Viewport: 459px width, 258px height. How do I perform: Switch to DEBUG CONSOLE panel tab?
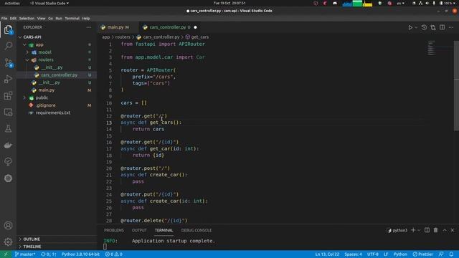[196, 230]
